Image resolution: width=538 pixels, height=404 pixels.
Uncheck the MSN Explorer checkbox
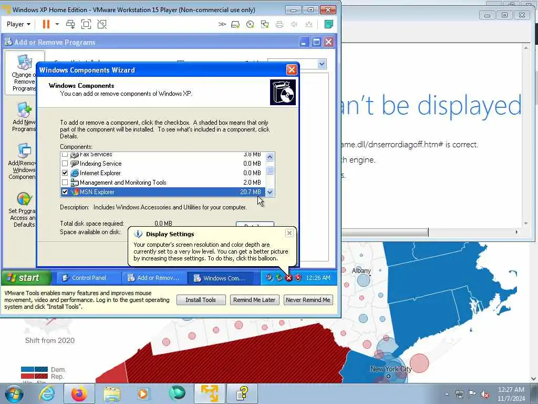click(x=65, y=191)
